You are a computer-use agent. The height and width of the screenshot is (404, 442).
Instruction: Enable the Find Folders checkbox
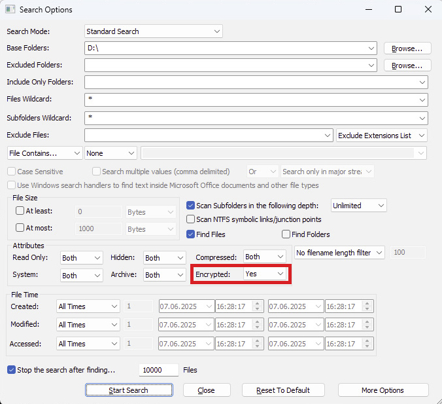pos(286,234)
